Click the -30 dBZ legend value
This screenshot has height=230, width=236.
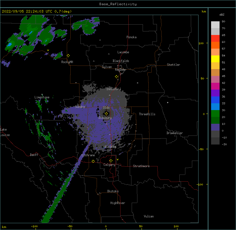coord(224,144)
